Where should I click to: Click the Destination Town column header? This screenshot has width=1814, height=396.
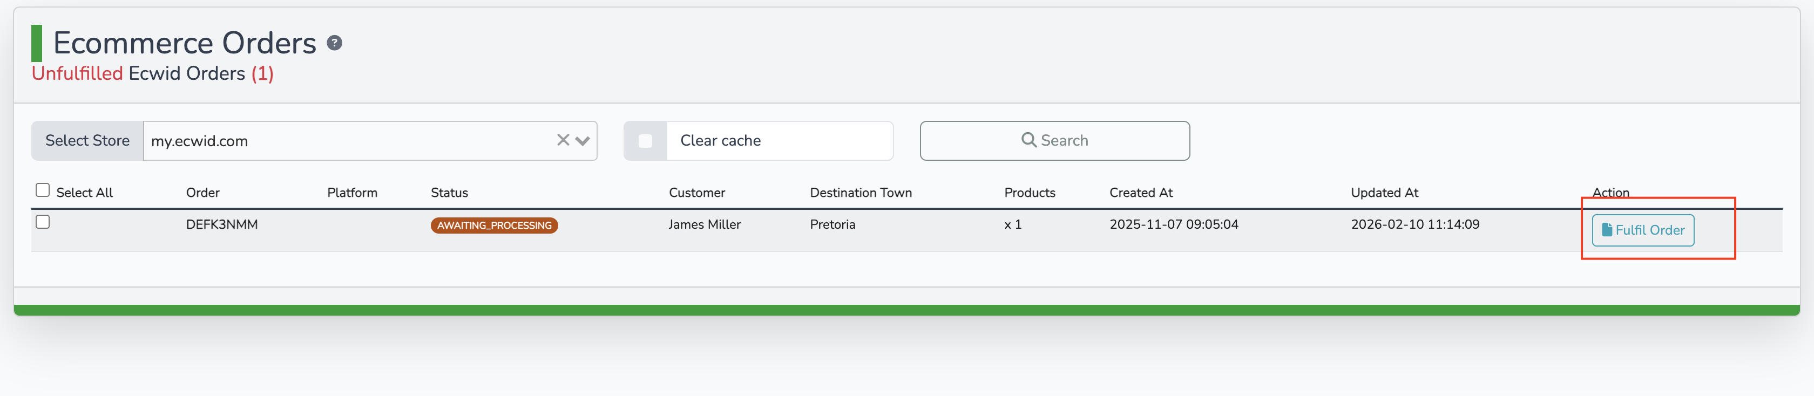click(861, 193)
